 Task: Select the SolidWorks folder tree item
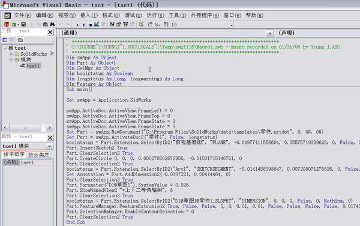coord(34,54)
